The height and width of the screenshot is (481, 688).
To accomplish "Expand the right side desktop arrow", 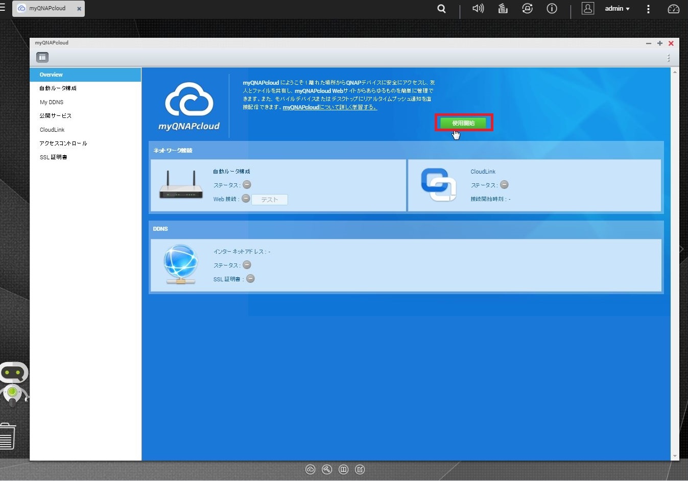I will pyautogui.click(x=681, y=249).
